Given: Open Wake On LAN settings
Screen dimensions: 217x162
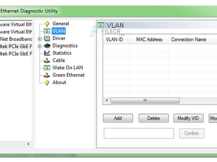Looking at the screenshot, I should (x=68, y=67).
